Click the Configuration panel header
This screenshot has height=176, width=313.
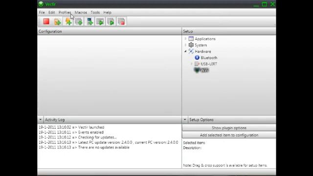[110, 31]
